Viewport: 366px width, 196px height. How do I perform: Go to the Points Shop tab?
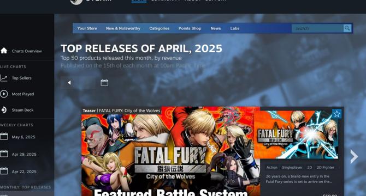pos(190,28)
